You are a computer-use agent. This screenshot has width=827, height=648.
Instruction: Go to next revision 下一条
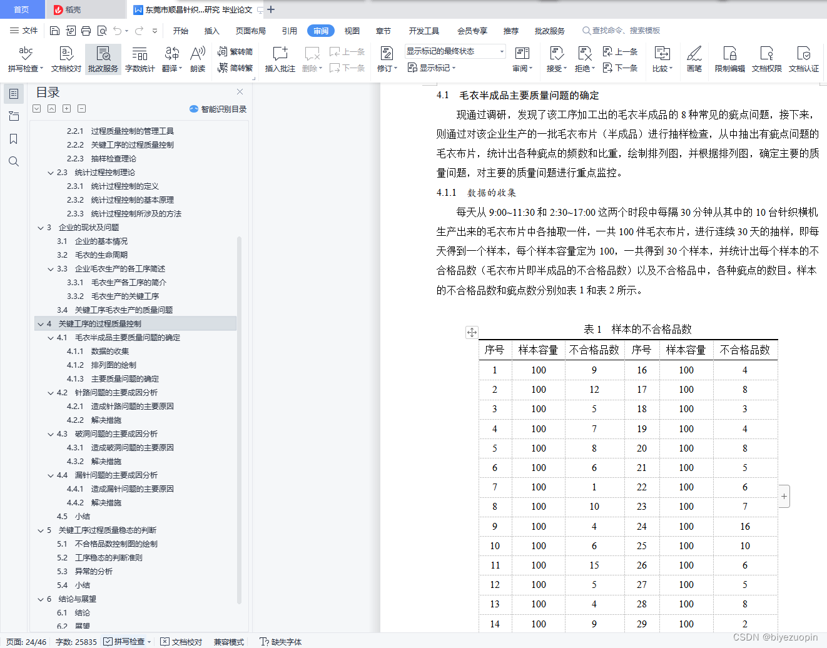[620, 68]
